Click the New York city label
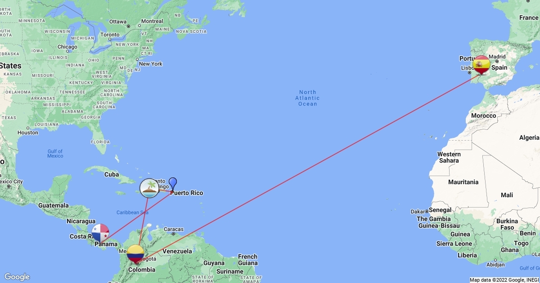The width and height of the screenshot is (540, 283). 151,64
